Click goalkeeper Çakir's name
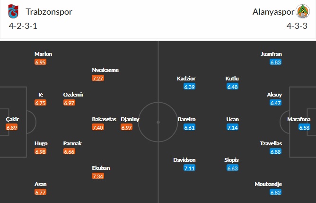This screenshot has width=316, height=203. click(12, 119)
